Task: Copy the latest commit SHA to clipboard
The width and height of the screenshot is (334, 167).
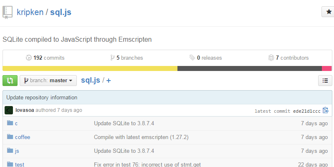Action: pos(326,111)
